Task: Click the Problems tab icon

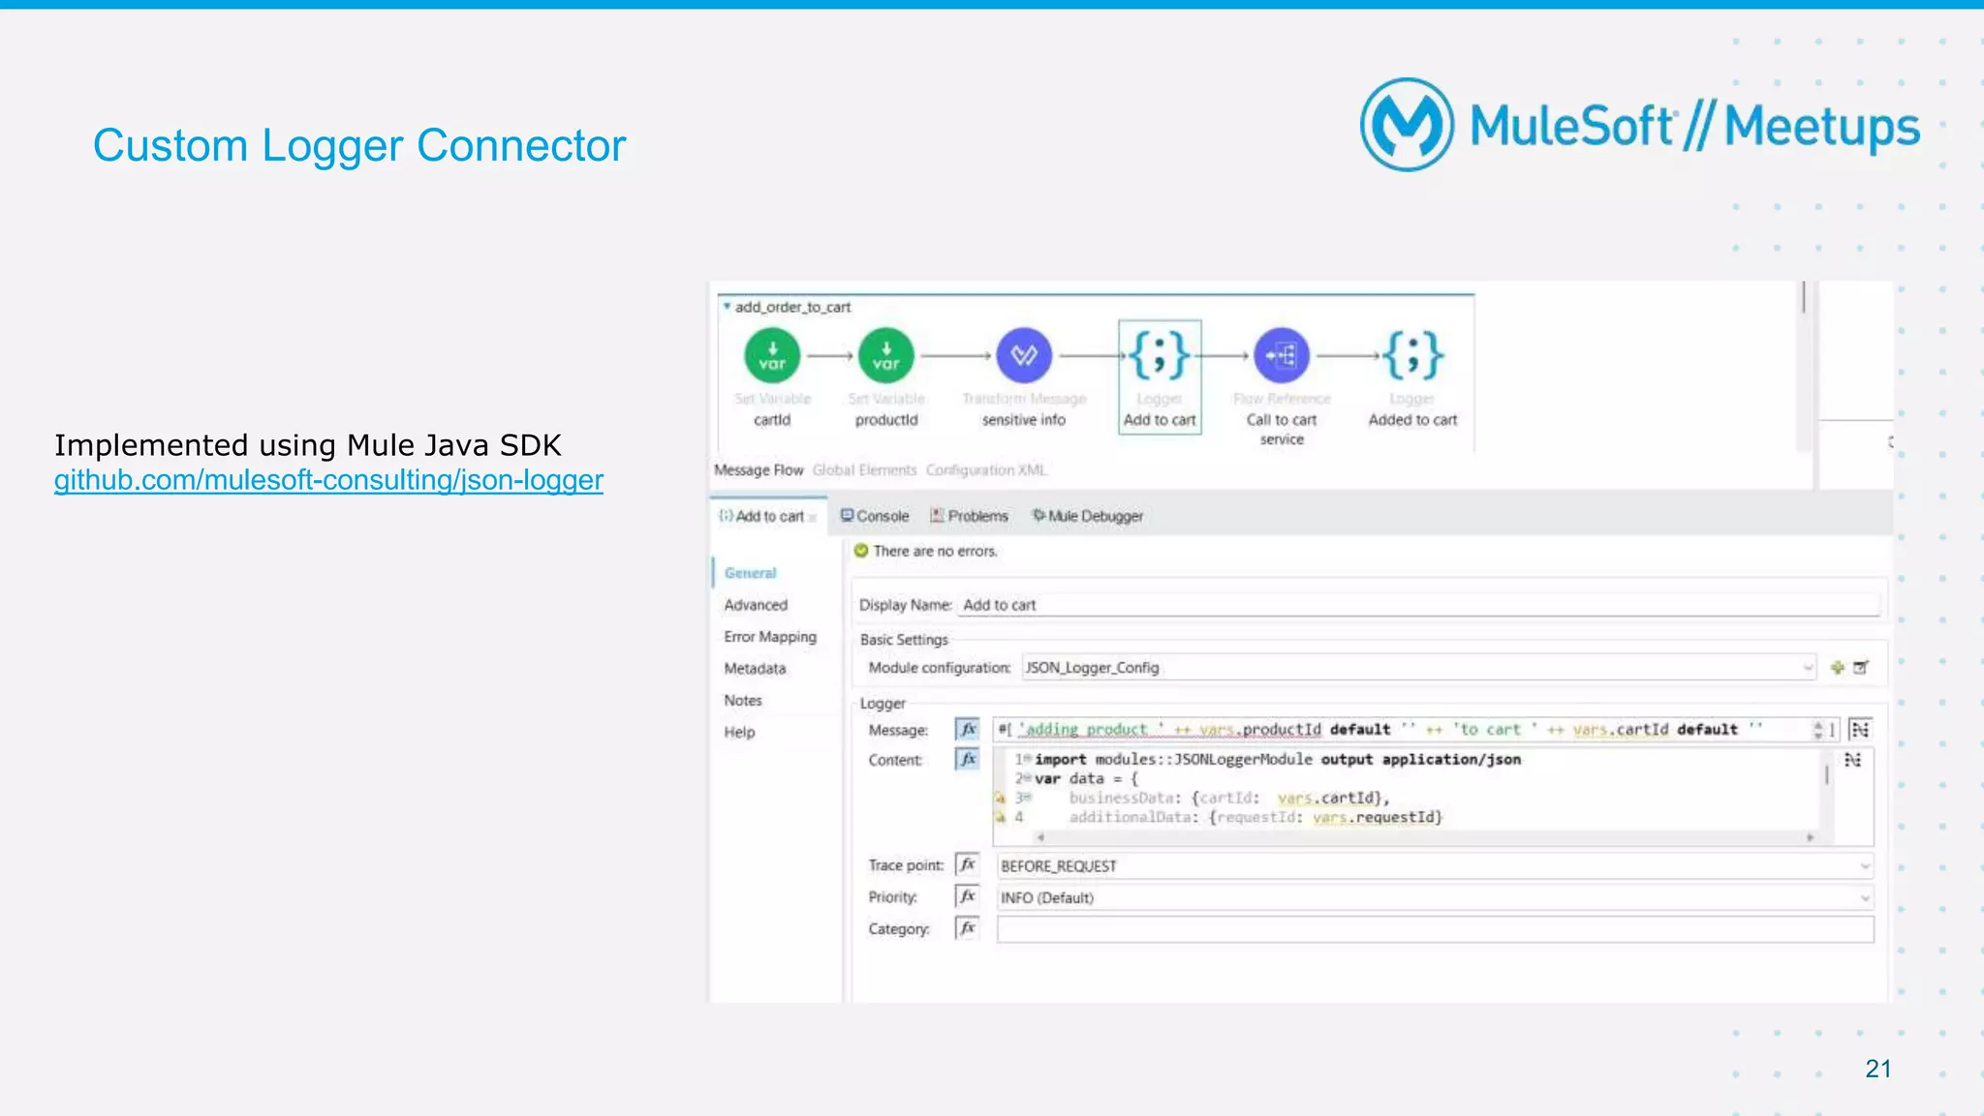Action: (x=937, y=516)
